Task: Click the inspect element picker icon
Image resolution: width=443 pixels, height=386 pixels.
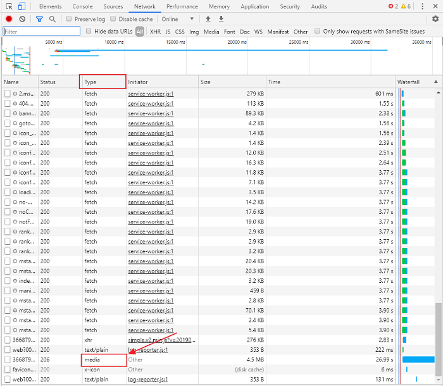Action: 9,6
